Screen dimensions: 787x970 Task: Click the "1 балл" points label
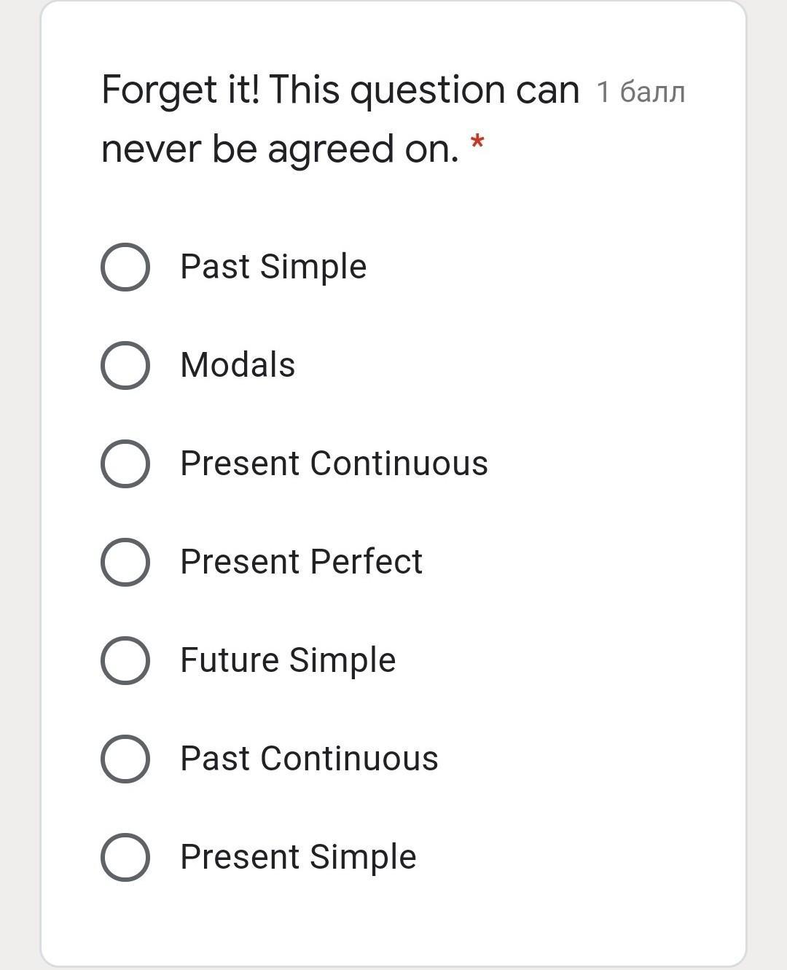pyautogui.click(x=641, y=93)
